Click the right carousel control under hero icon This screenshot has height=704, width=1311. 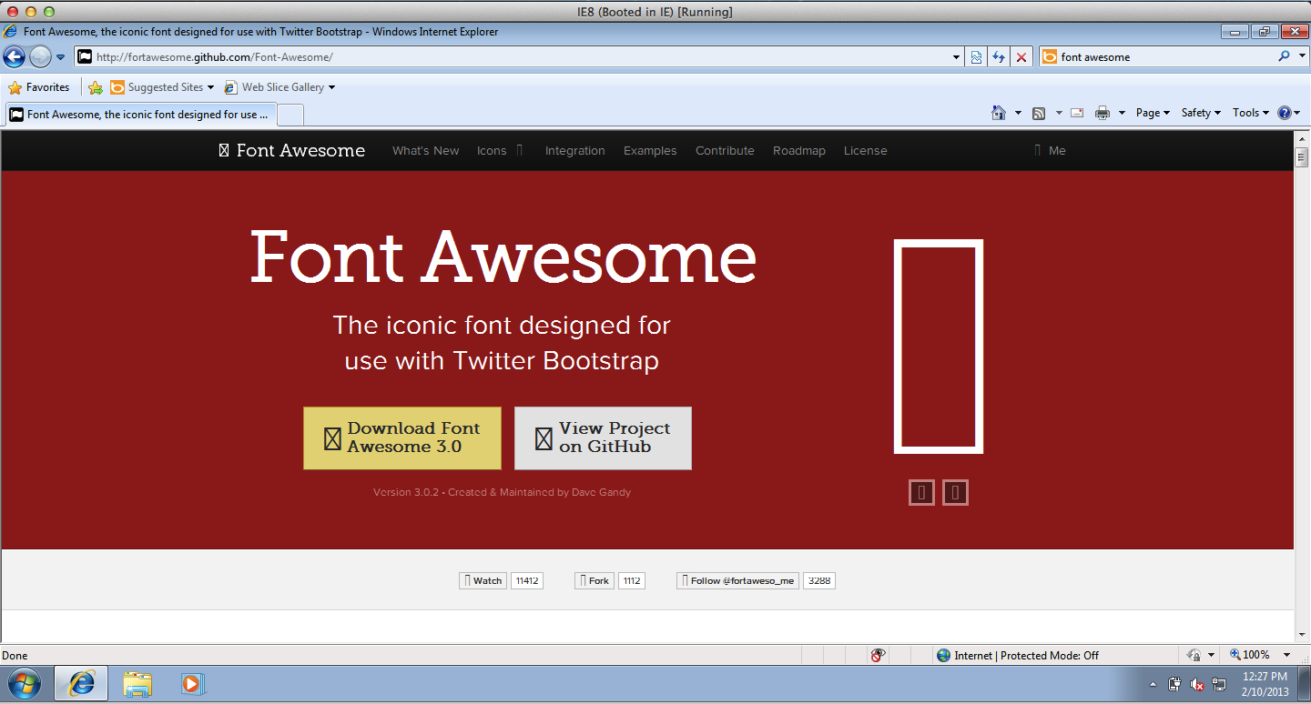click(x=955, y=493)
